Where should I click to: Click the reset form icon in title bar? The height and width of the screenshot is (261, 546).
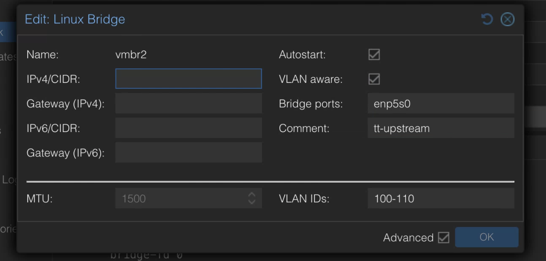coord(487,19)
